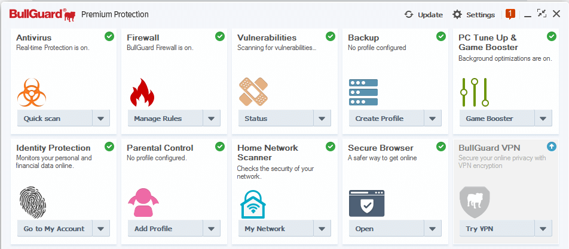Expand the Quick scan dropdown arrow

coord(101,119)
